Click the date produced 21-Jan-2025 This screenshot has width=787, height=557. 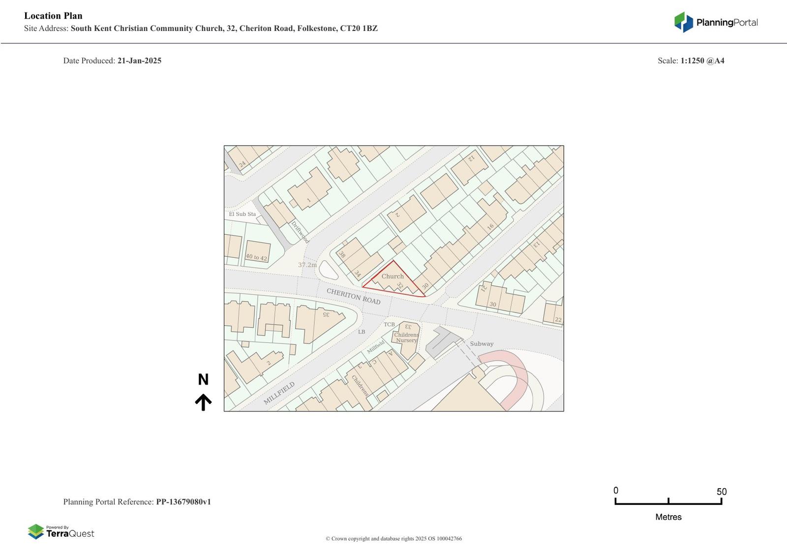[x=139, y=61]
